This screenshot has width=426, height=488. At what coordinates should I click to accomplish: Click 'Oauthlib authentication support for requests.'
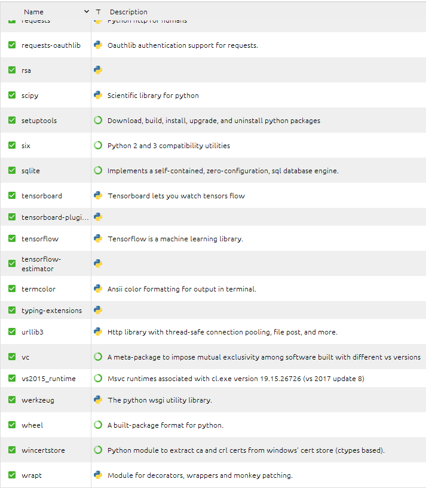[182, 45]
